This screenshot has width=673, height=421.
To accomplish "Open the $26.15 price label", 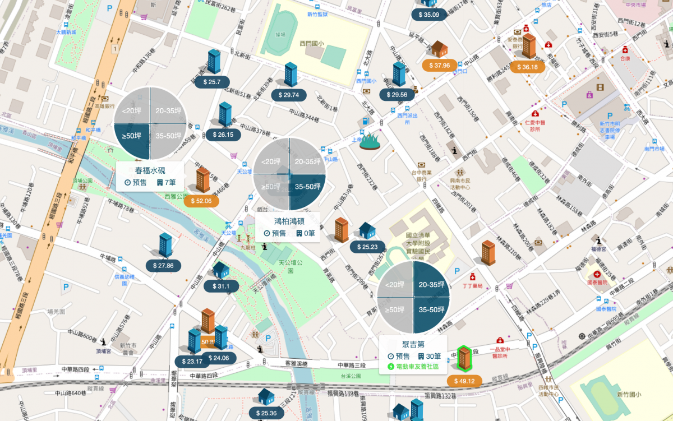I will coord(223,135).
